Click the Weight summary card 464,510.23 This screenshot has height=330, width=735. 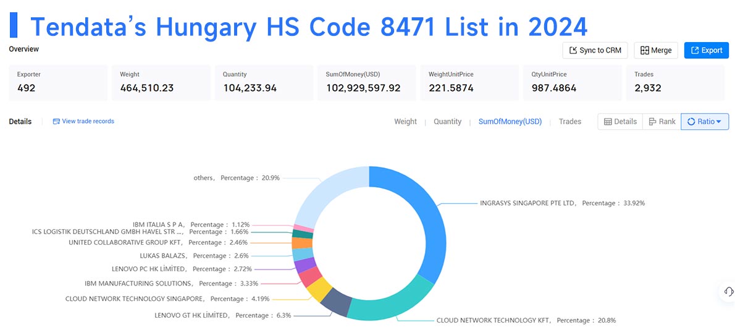pyautogui.click(x=161, y=83)
